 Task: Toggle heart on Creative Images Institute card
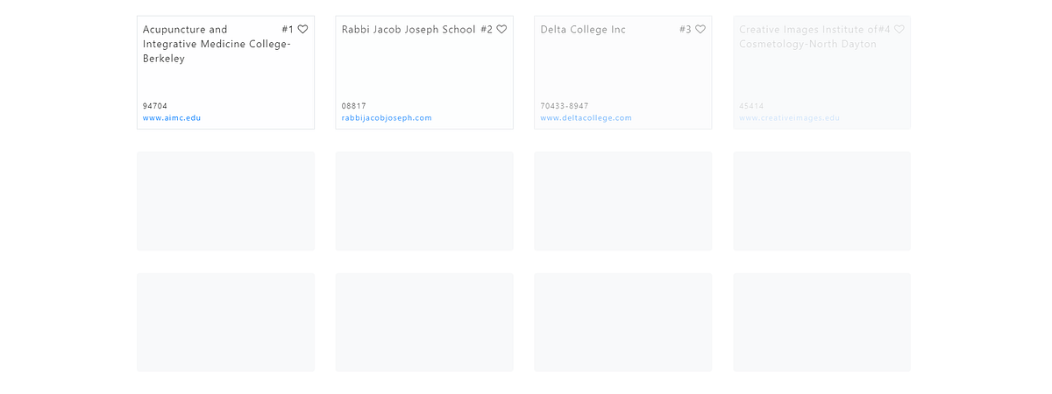tap(899, 29)
